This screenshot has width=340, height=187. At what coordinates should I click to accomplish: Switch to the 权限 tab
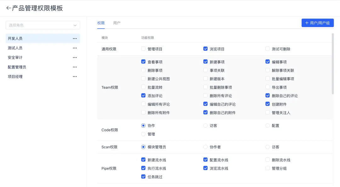(101, 23)
